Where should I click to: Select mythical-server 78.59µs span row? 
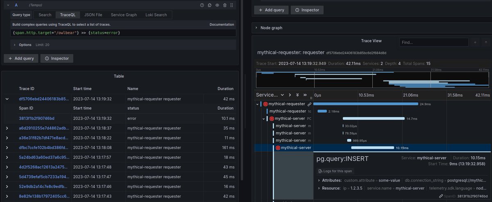pos(373,133)
